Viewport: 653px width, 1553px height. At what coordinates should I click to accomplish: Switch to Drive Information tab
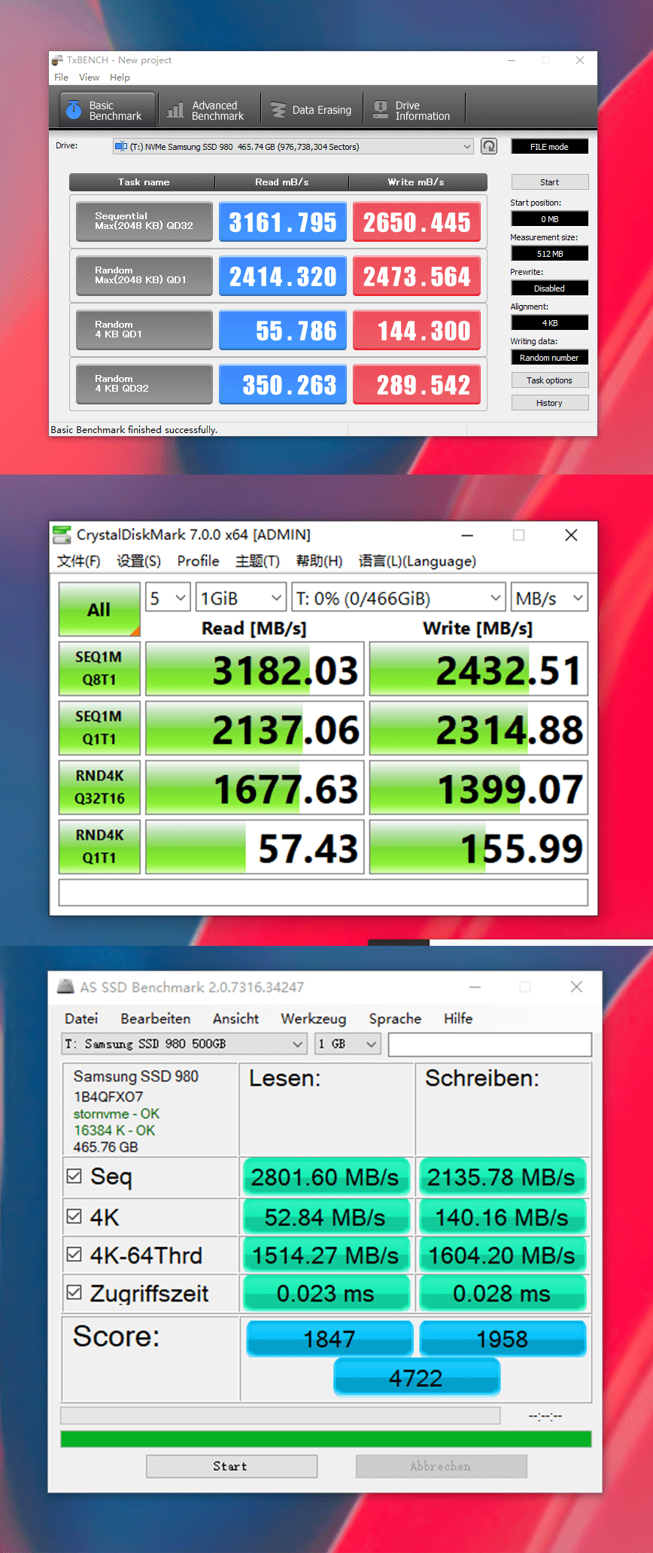(x=415, y=110)
